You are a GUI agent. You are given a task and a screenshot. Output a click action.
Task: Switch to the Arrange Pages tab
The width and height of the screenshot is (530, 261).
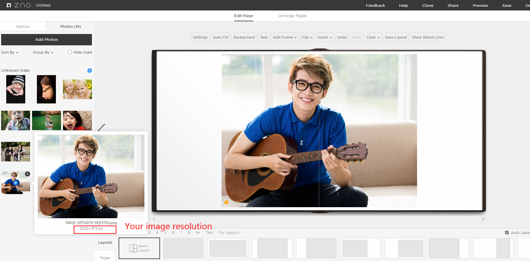click(293, 16)
